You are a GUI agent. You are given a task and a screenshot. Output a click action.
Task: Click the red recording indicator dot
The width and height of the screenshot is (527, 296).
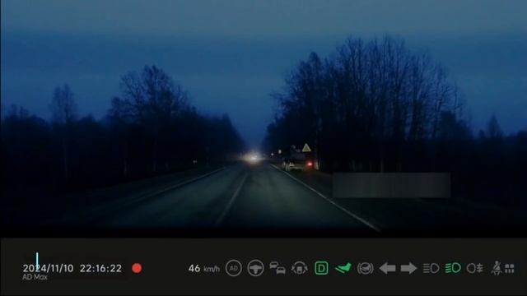pos(137,268)
